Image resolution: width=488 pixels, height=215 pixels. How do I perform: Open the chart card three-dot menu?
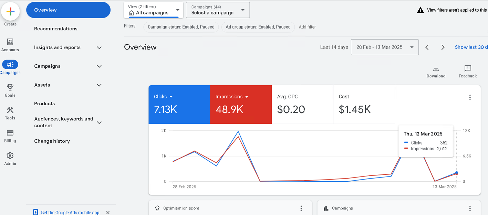click(470, 97)
